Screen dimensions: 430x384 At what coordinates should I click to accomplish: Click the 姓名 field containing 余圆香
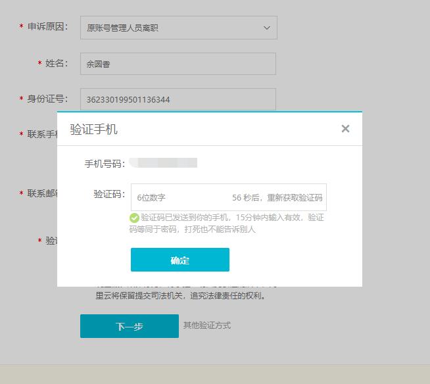[178, 64]
